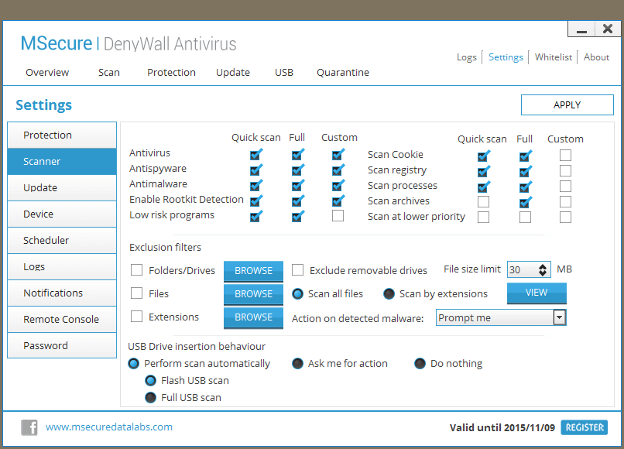Open Notifications settings in sidebar
Viewport: 624px width, 449px height.
[x=62, y=293]
